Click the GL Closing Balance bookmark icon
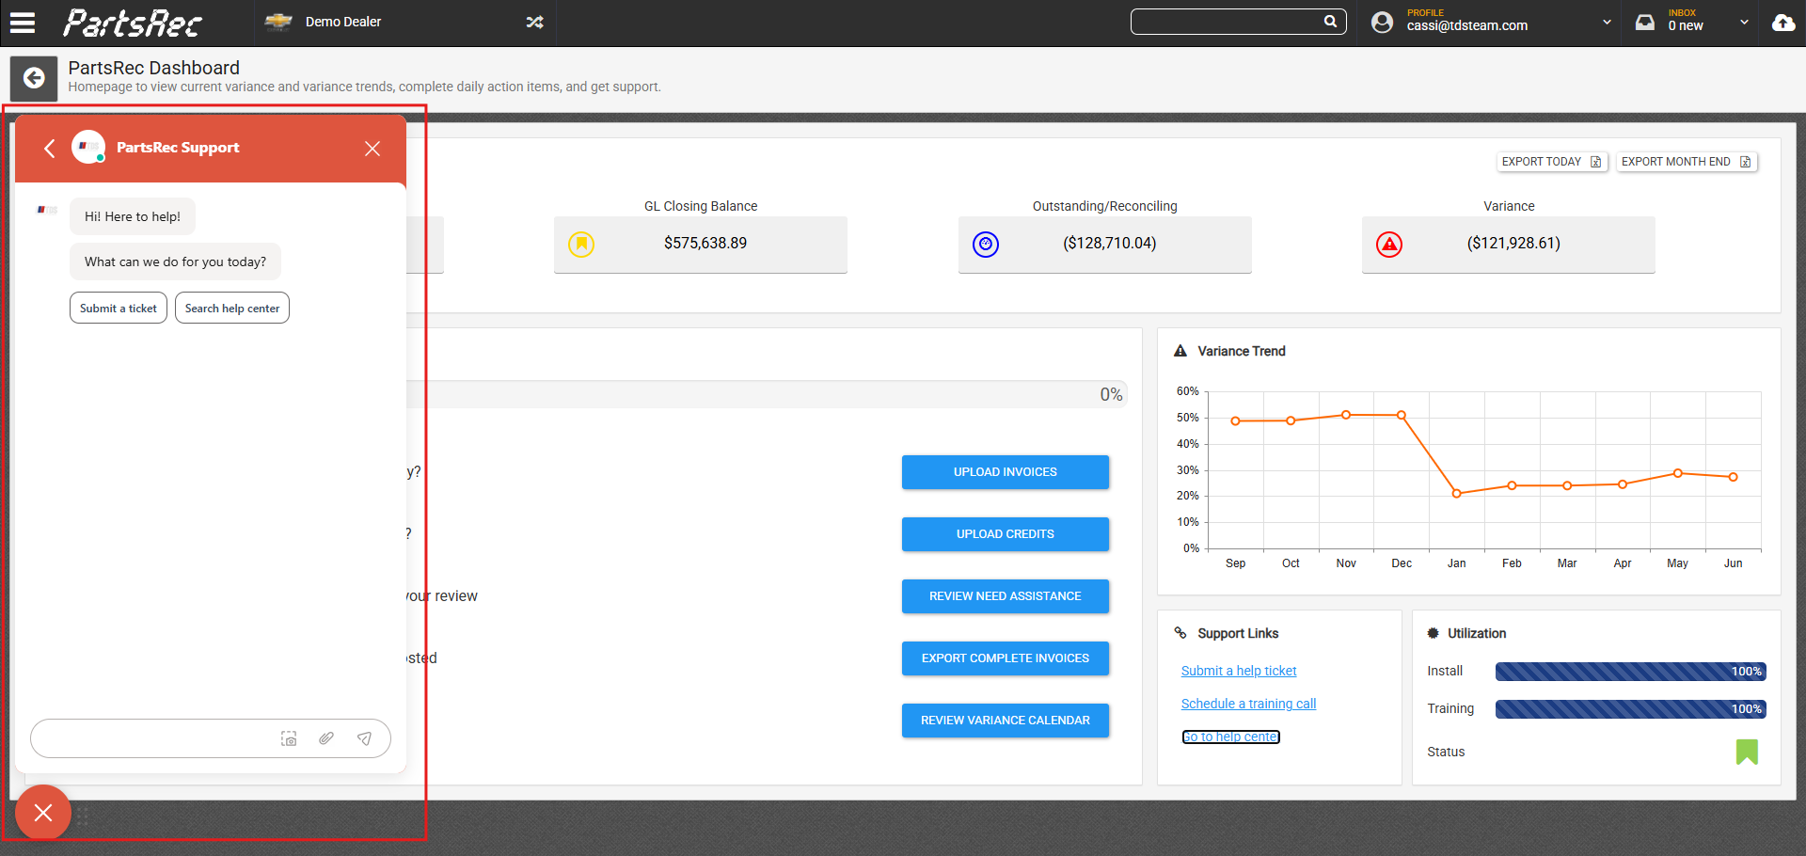The height and width of the screenshot is (856, 1806). coord(581,245)
